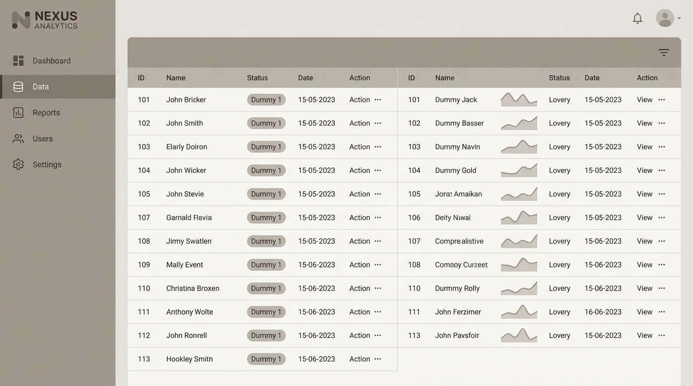Select the Users icon in the sidebar
Screen dimensions: 693x386
18,139
